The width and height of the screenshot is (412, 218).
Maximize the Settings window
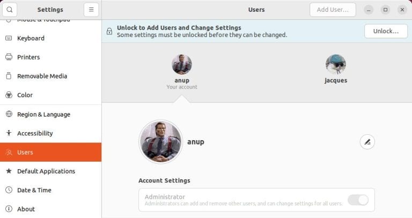(x=385, y=10)
